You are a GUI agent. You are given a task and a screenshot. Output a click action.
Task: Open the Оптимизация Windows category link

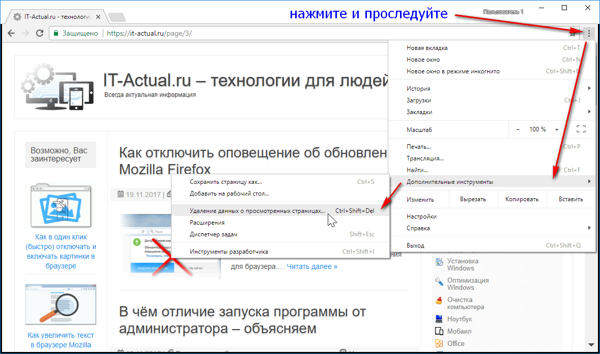tap(468, 284)
